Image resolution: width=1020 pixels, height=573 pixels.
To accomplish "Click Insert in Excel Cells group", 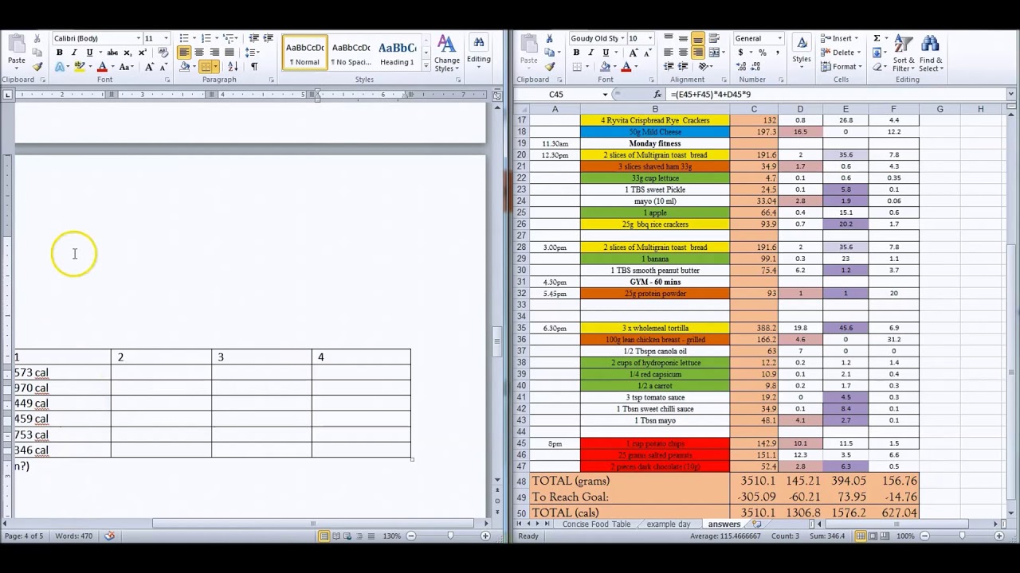I will [841, 38].
